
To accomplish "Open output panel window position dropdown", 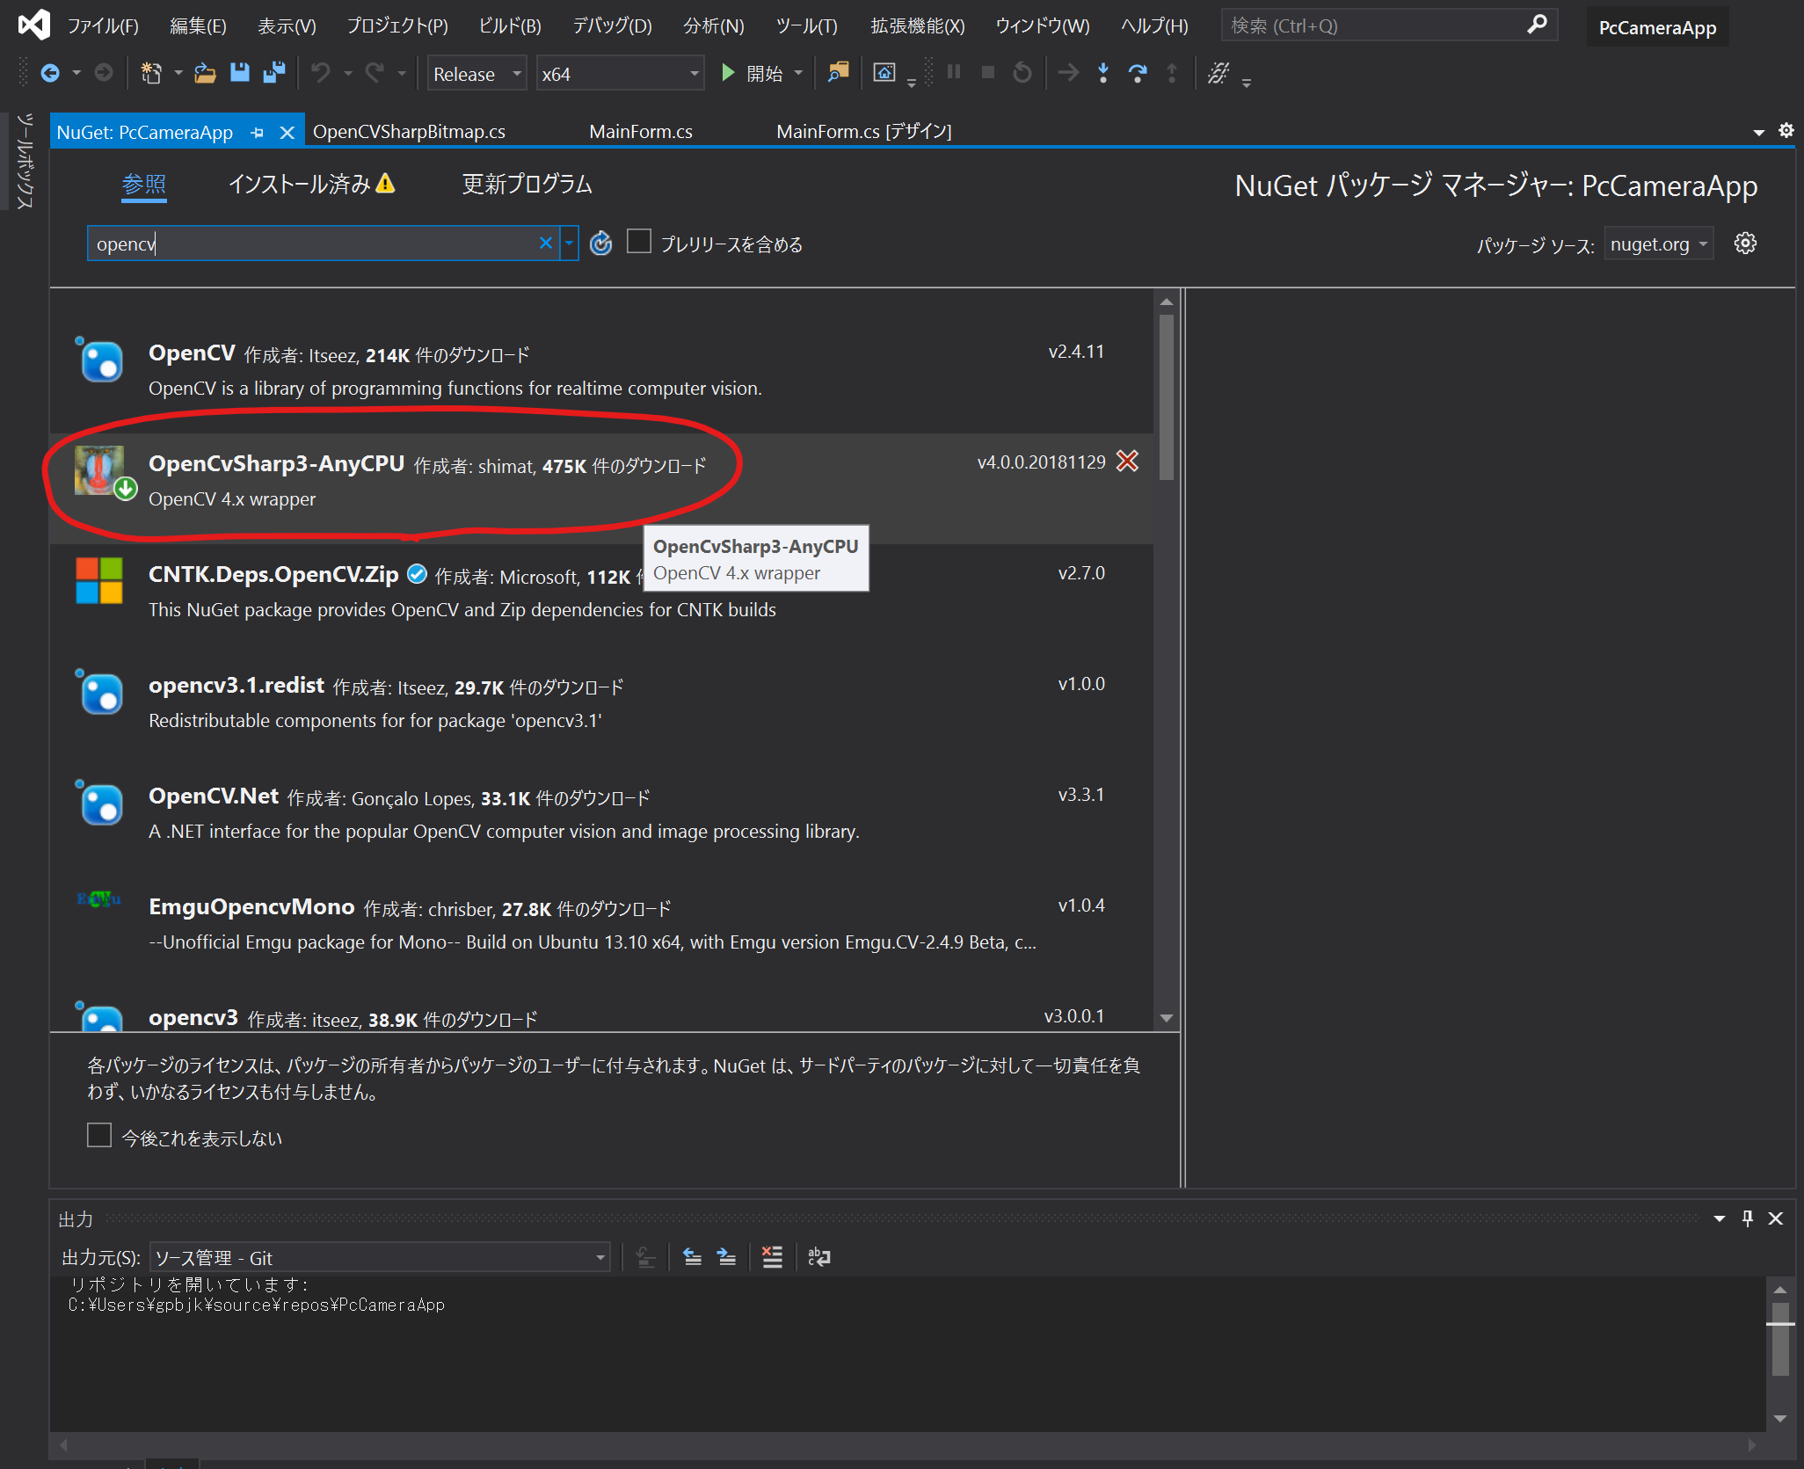I will [x=1720, y=1218].
